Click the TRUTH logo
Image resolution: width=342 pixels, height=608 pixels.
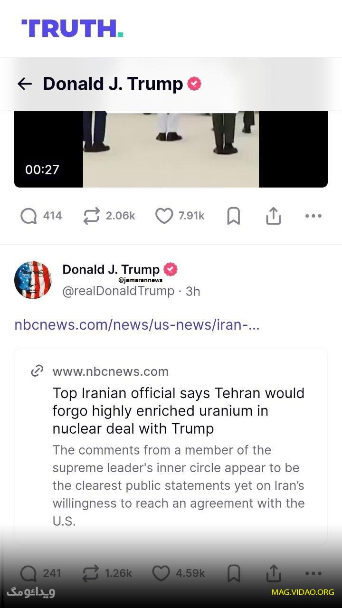tap(72, 28)
